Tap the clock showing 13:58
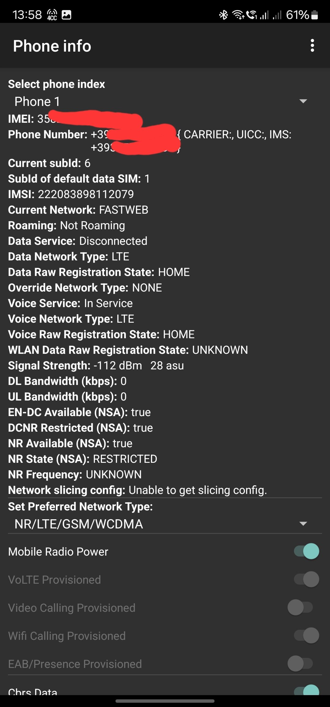The image size is (330, 707). pyautogui.click(x=27, y=15)
